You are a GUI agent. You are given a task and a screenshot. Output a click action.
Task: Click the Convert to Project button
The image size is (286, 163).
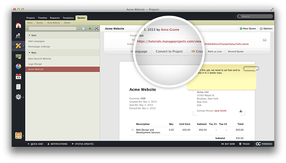coord(169,51)
